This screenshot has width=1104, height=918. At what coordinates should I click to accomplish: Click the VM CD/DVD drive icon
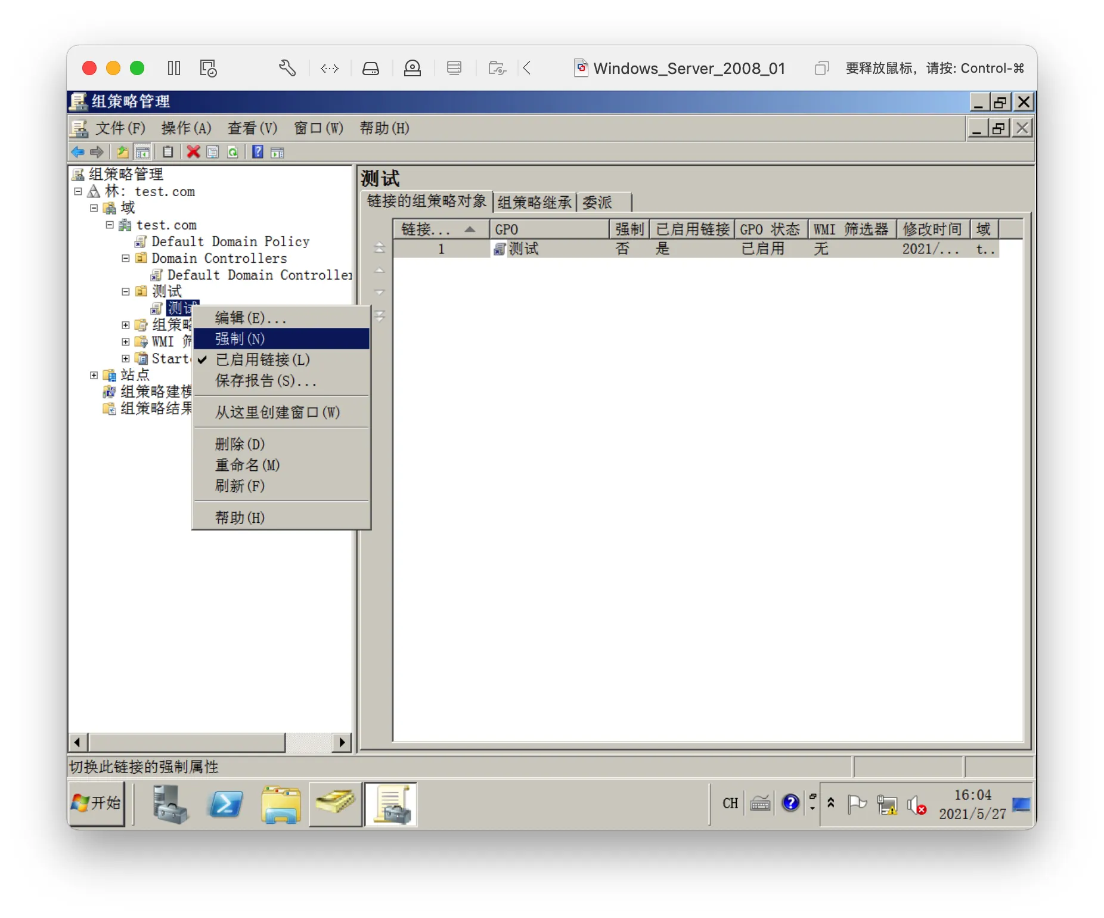[413, 68]
